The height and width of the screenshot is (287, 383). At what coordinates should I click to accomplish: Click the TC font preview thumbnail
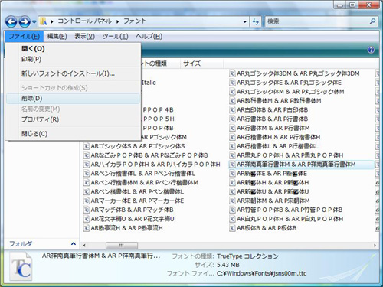(x=21, y=266)
